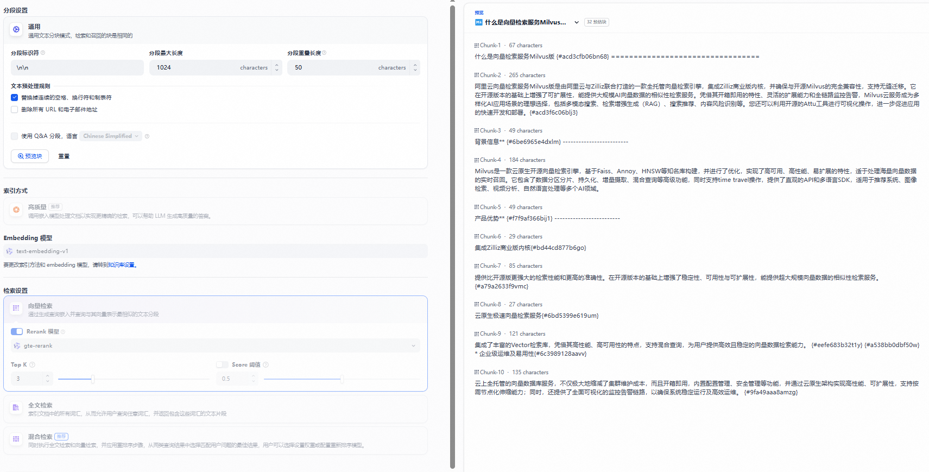This screenshot has height=472, width=929.
Task: Click the Chunk-5 drag handle icon
Action: click(477, 207)
